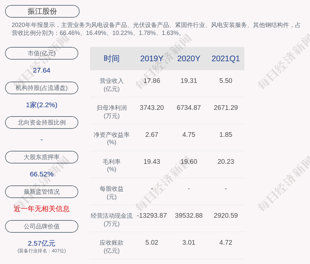
Task: Click cash flow value -13293.87
Action: [152, 215]
